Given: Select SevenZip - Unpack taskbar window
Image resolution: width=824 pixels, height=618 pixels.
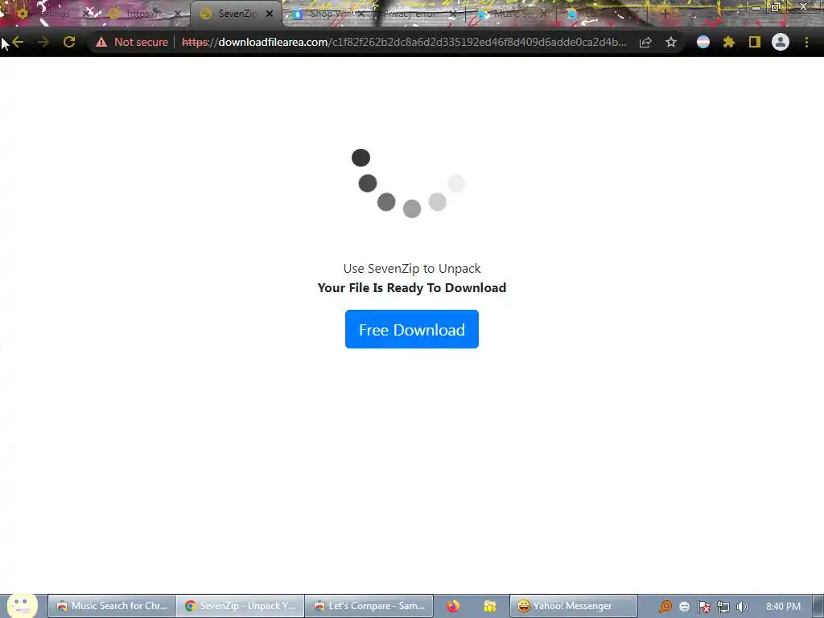Looking at the screenshot, I should pos(240,606).
